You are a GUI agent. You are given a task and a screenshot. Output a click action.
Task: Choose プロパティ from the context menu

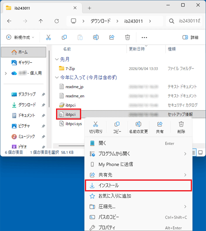[138, 228]
